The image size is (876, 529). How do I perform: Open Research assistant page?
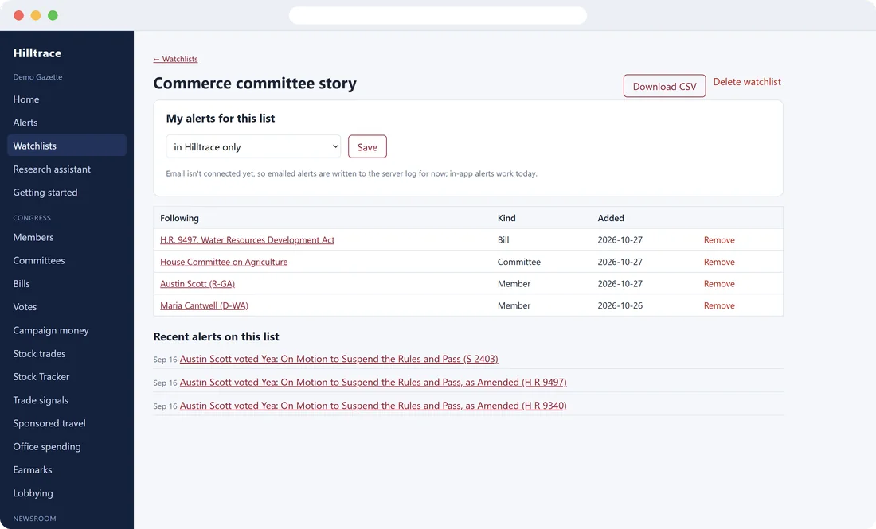point(52,169)
